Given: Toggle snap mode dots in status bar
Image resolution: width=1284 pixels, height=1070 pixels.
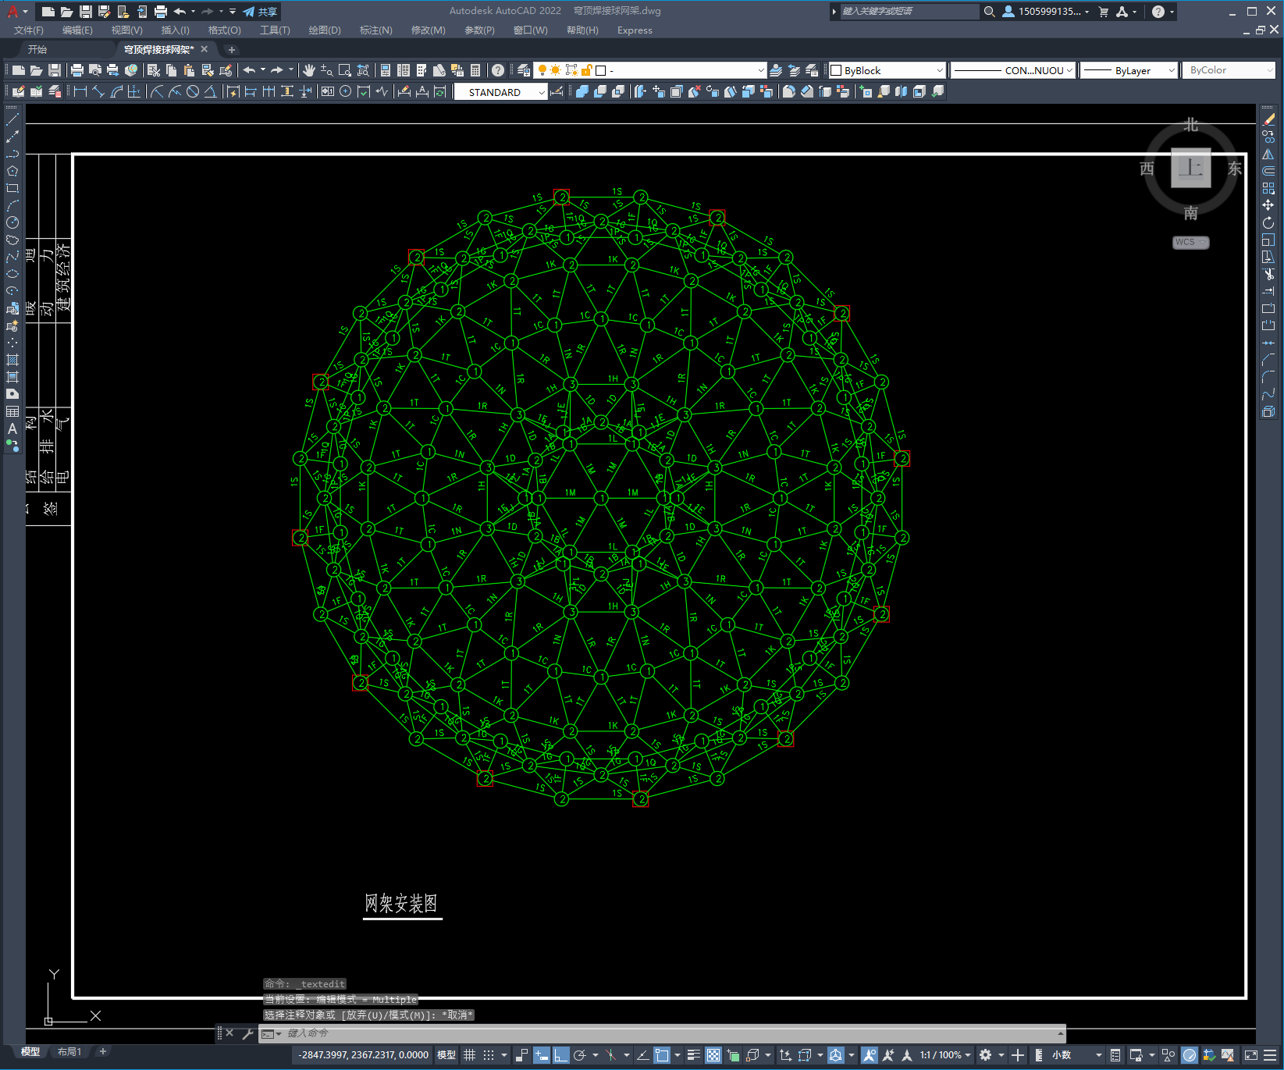Looking at the screenshot, I should click(489, 1055).
